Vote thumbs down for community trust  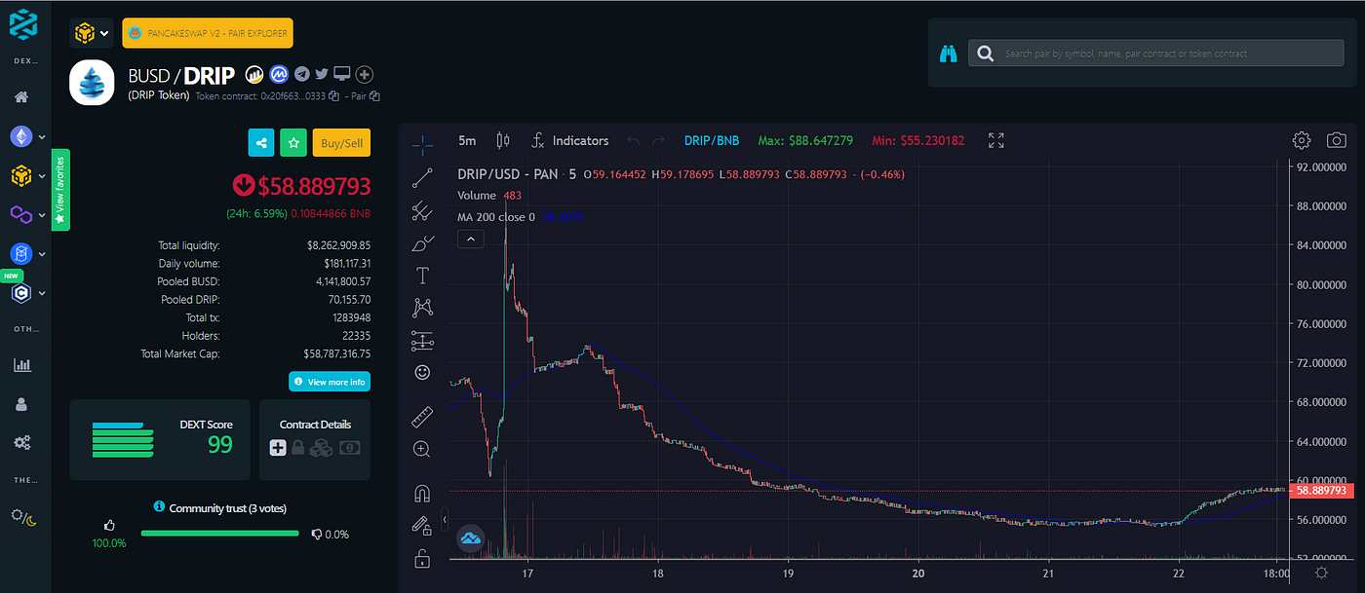tap(317, 534)
